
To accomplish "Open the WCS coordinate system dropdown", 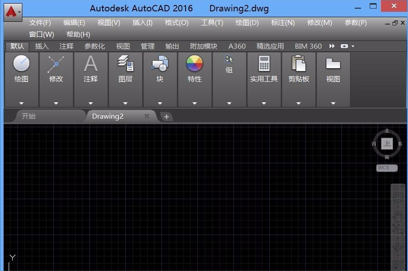I will 387,168.
